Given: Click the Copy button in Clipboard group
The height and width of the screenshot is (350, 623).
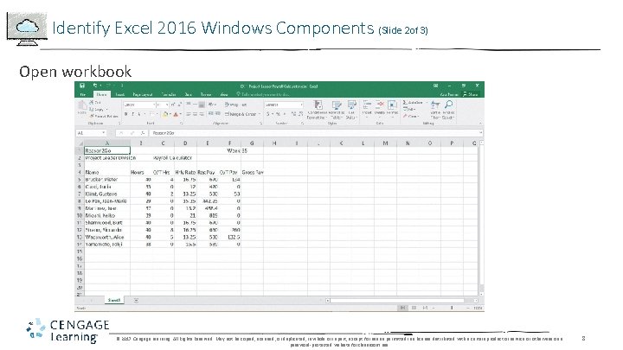Looking at the screenshot, I should 98,109.
